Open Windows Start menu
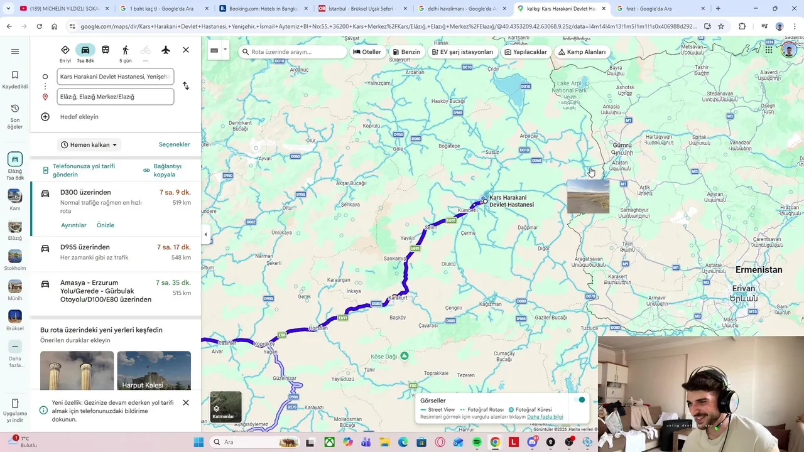804x452 pixels. point(198,442)
